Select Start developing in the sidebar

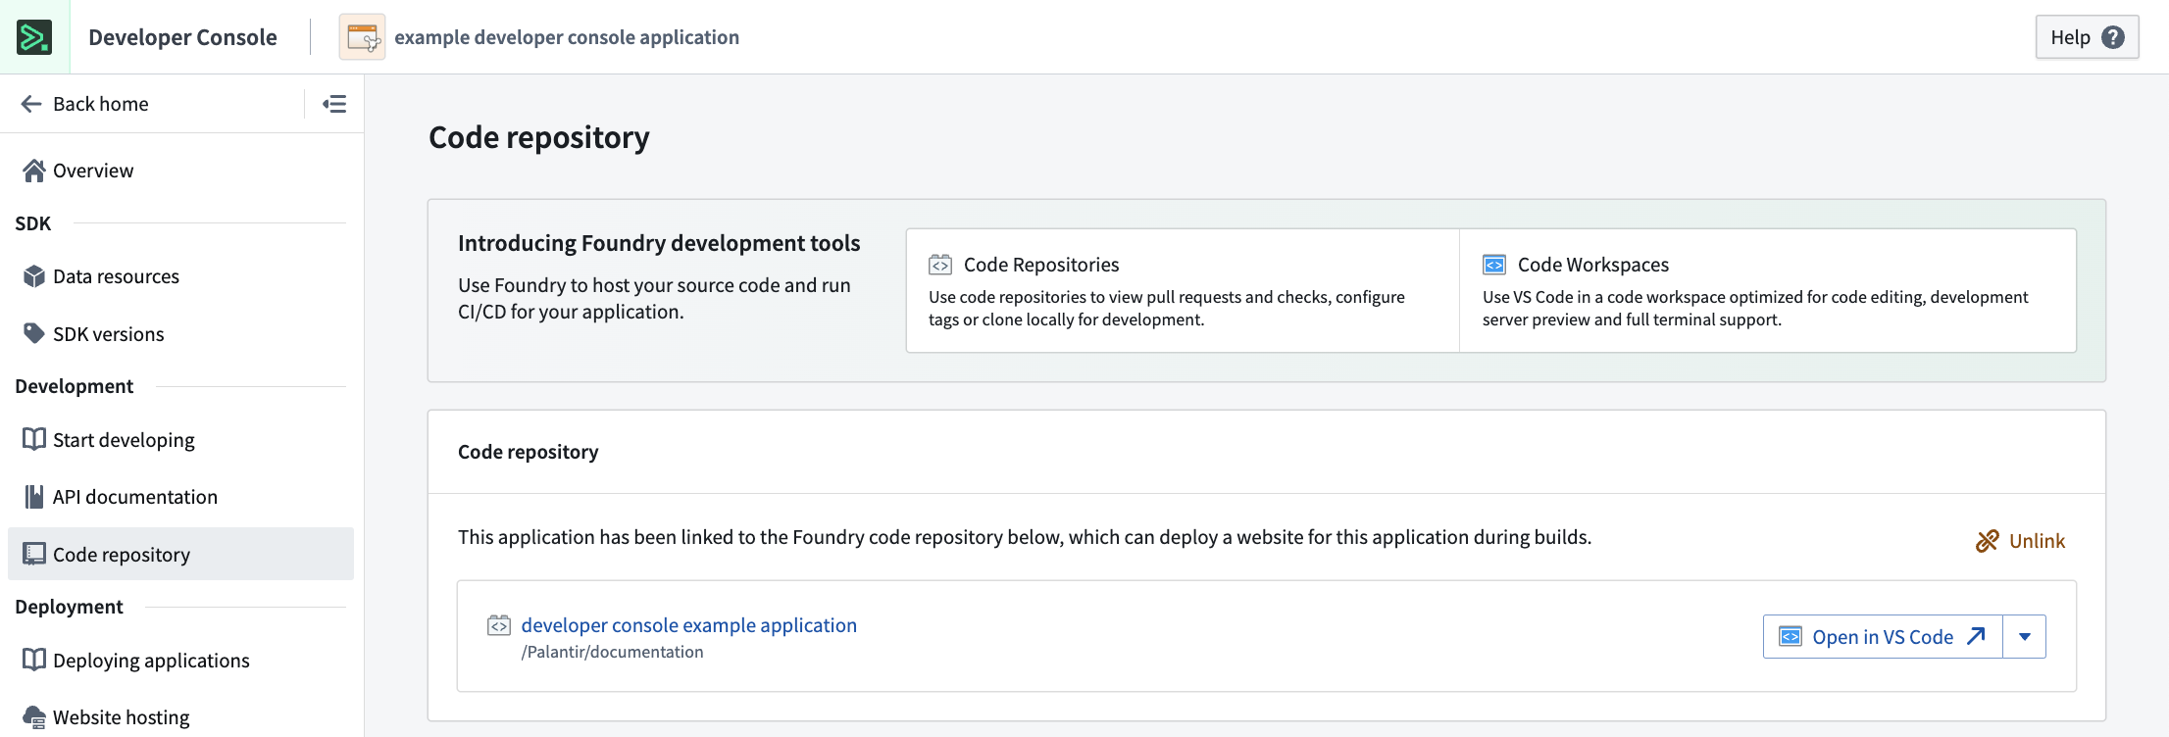pos(180,439)
